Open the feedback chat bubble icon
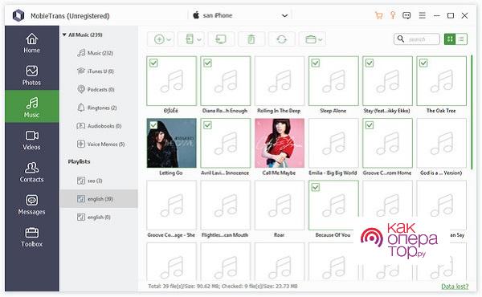Viewport: 482px width, 297px height. tap(406, 15)
